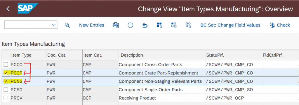Click the Undo Change arrow icon

(x=145, y=25)
